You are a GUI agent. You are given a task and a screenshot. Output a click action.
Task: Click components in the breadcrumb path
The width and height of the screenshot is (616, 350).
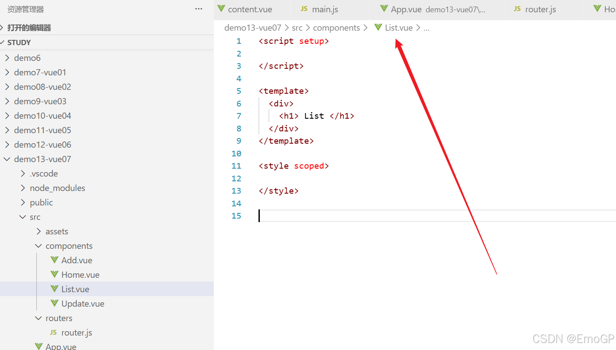tap(336, 28)
